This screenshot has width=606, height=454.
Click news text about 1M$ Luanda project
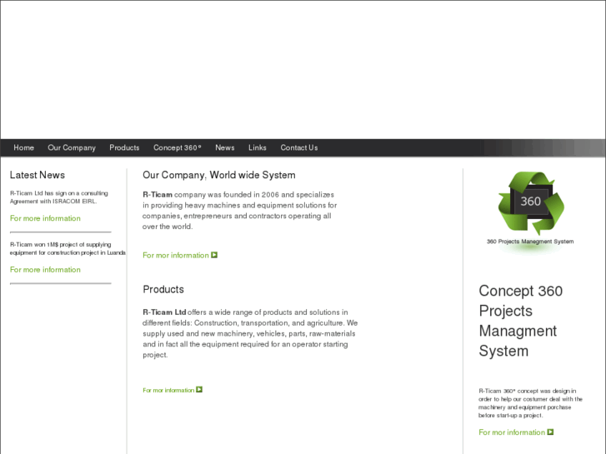tap(68, 248)
